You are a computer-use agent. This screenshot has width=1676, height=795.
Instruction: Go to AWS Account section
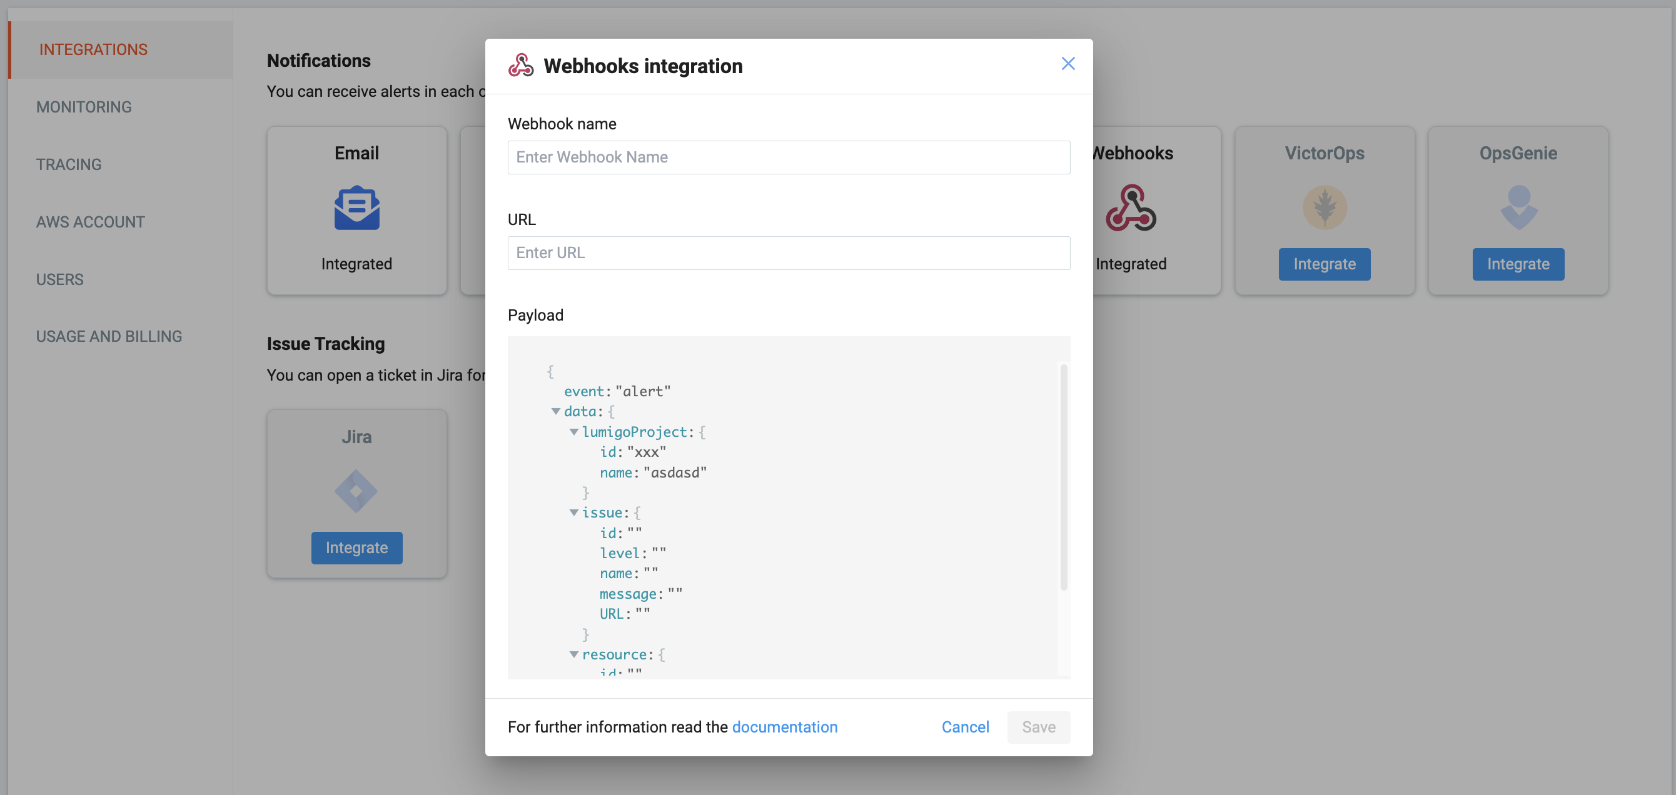(91, 222)
